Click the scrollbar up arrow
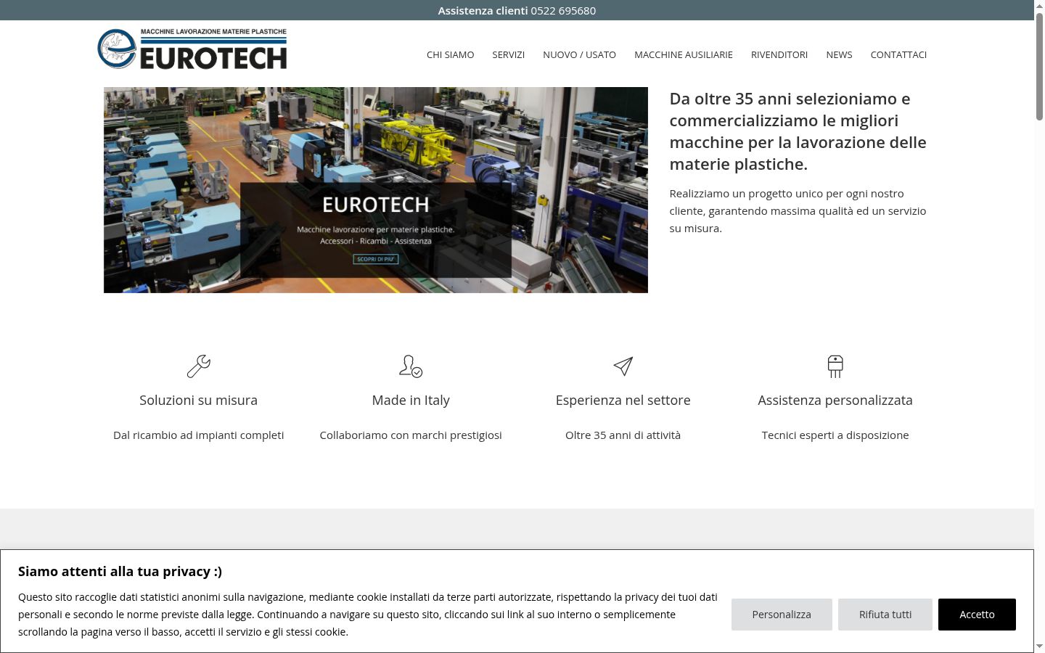Image resolution: width=1045 pixels, height=653 pixels. (1039, 5)
